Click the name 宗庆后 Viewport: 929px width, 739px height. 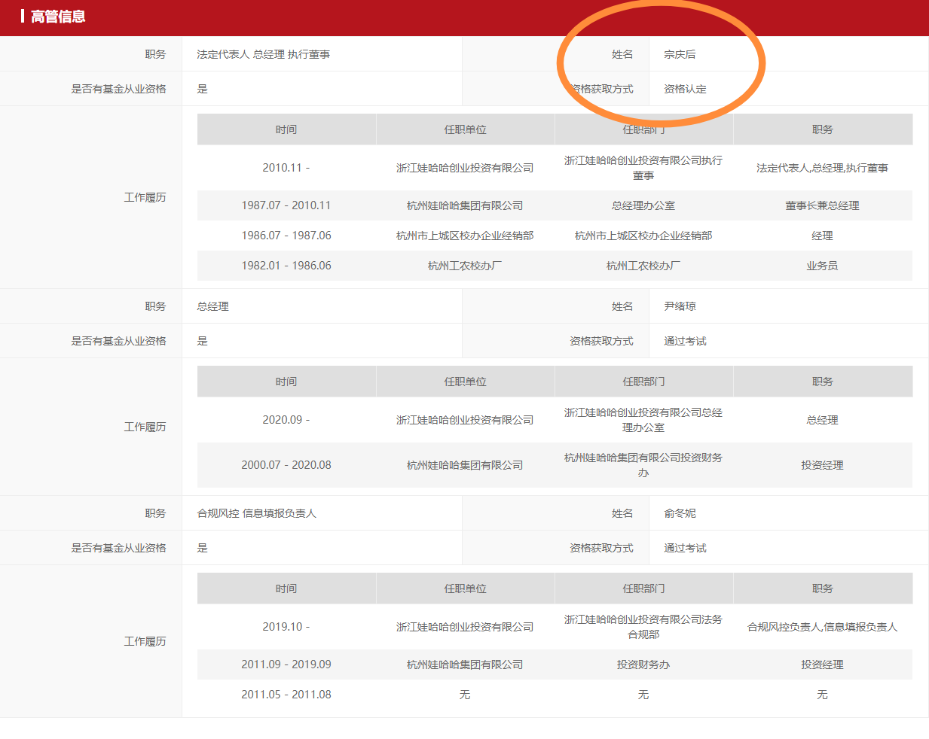pyautogui.click(x=680, y=54)
